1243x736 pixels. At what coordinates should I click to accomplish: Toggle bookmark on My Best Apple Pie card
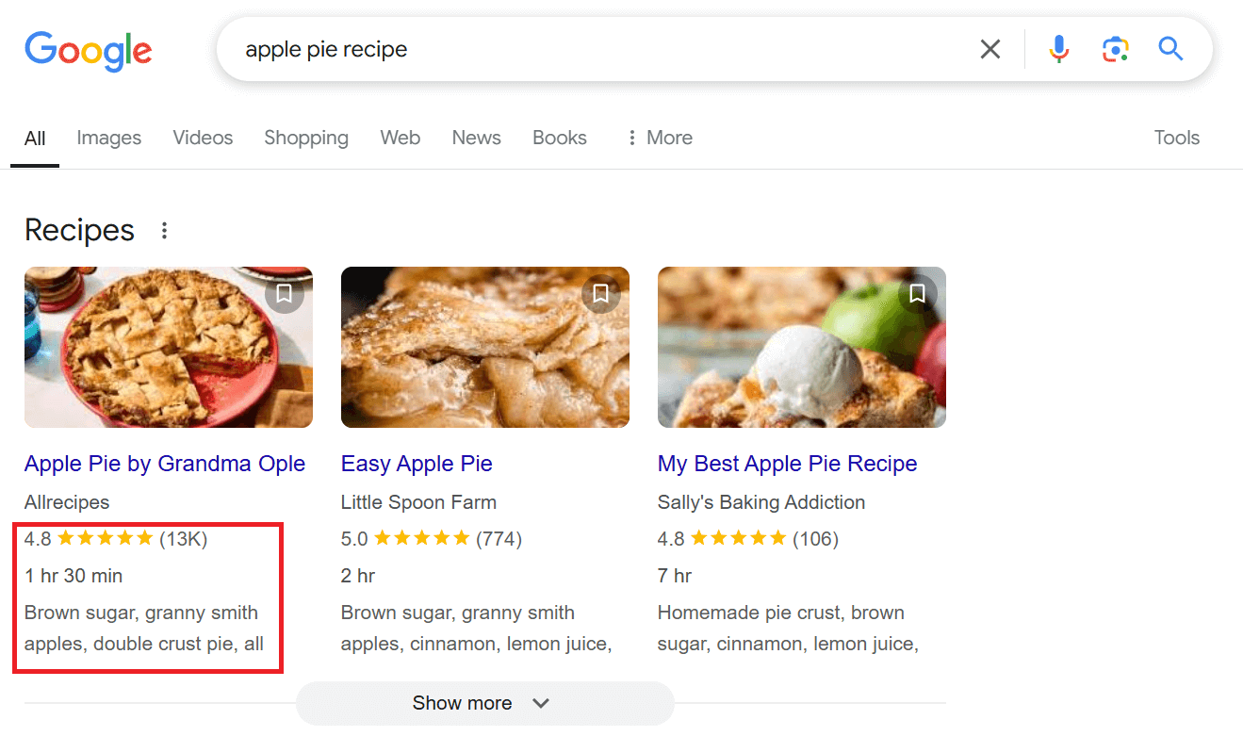pos(917,293)
